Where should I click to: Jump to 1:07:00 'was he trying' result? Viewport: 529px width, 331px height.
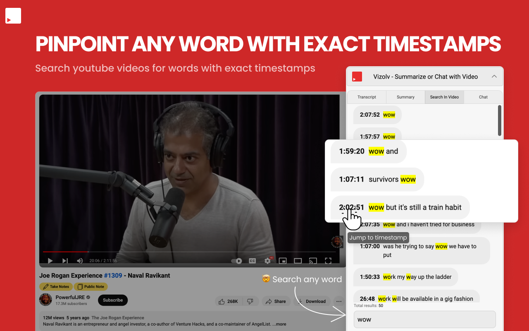[x=422, y=250]
